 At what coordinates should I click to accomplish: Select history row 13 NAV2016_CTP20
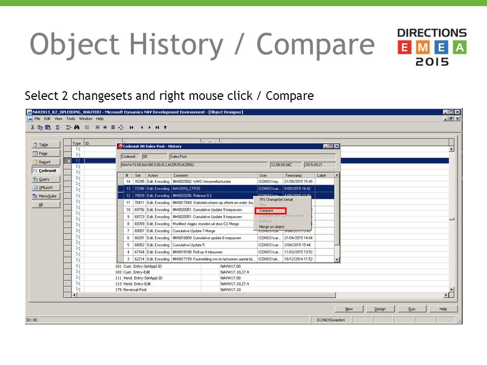tap(226, 189)
